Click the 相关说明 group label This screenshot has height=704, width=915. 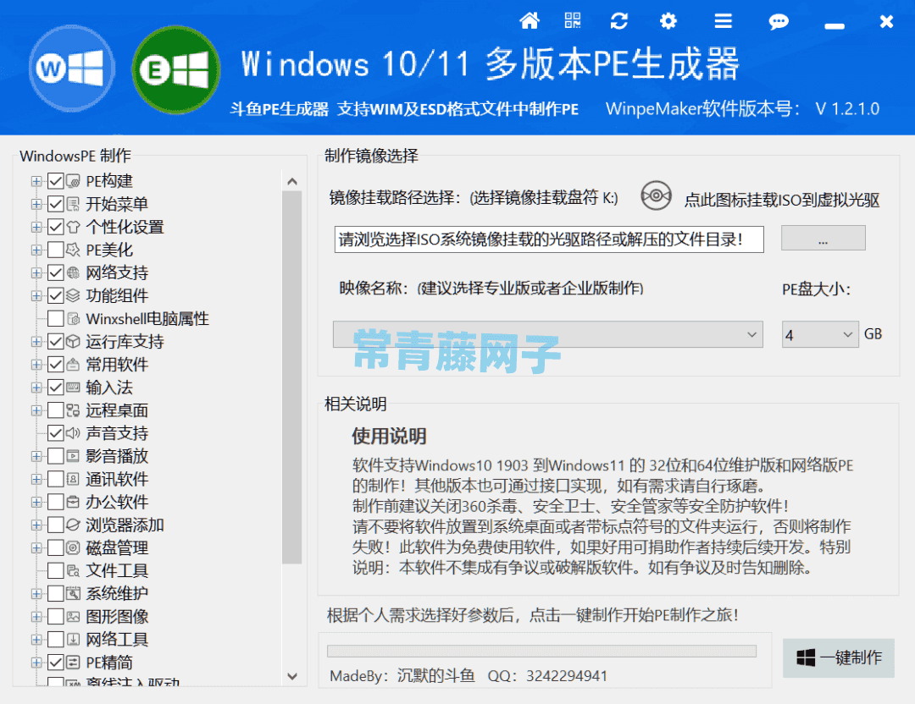coord(355,404)
